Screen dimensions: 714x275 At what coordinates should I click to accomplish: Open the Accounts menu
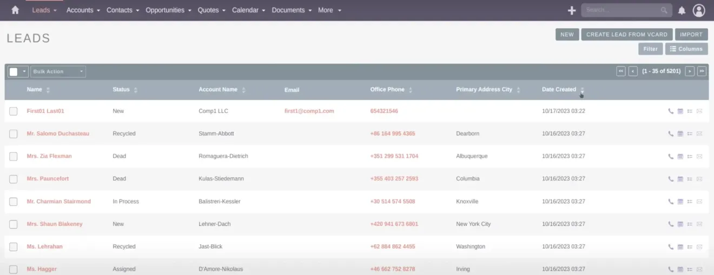(x=83, y=10)
